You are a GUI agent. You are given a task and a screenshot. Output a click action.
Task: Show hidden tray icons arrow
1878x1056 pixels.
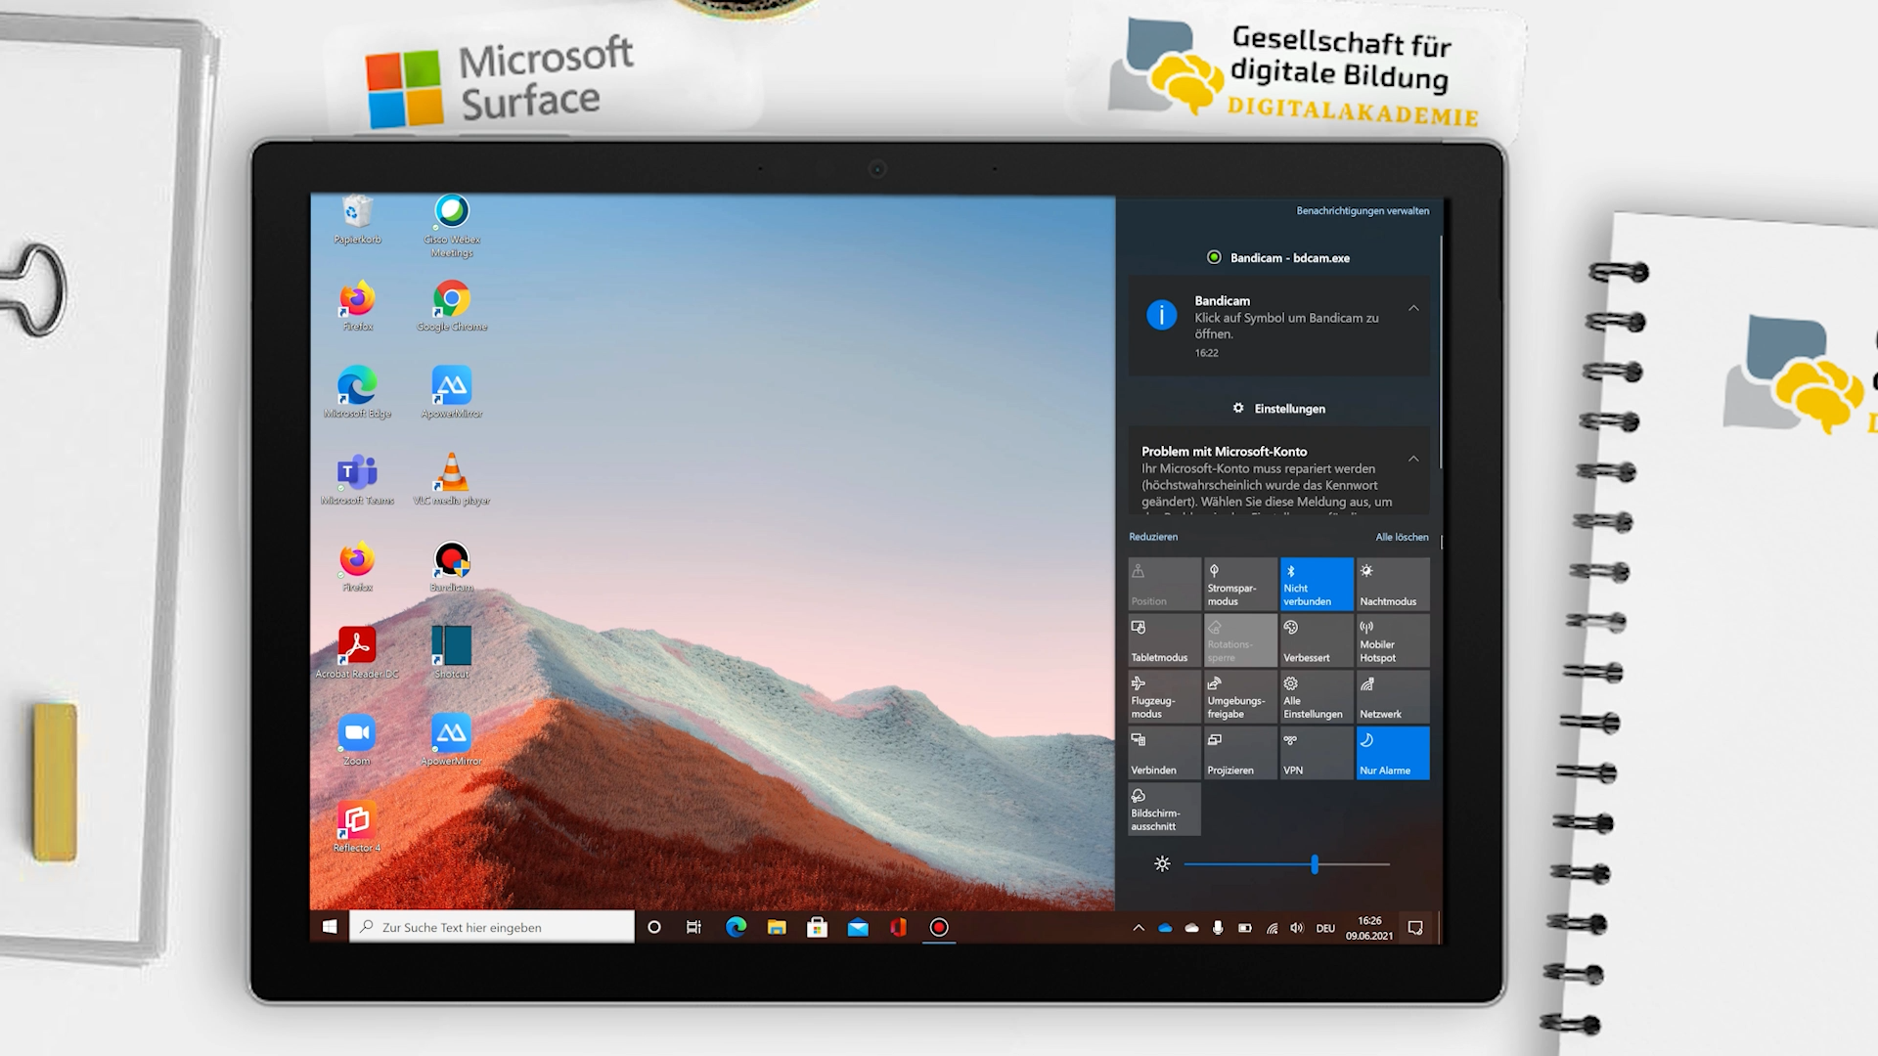pos(1139,928)
